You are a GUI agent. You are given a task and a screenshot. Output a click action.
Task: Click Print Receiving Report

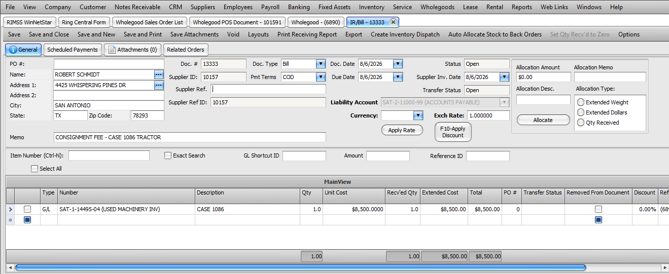(x=307, y=34)
